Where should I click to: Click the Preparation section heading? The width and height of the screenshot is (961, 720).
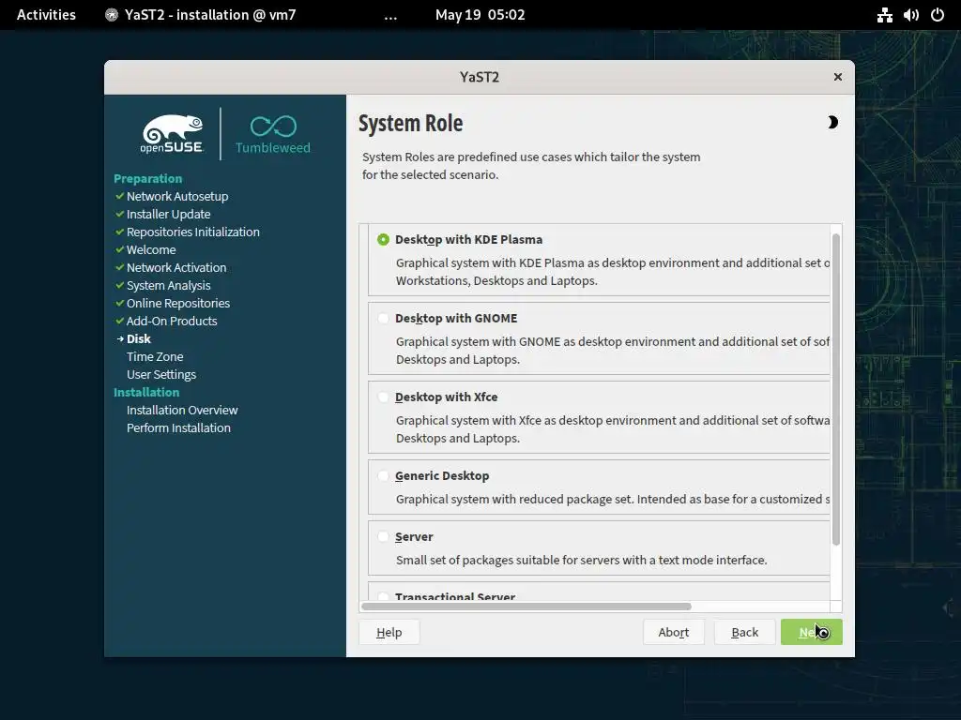click(147, 179)
